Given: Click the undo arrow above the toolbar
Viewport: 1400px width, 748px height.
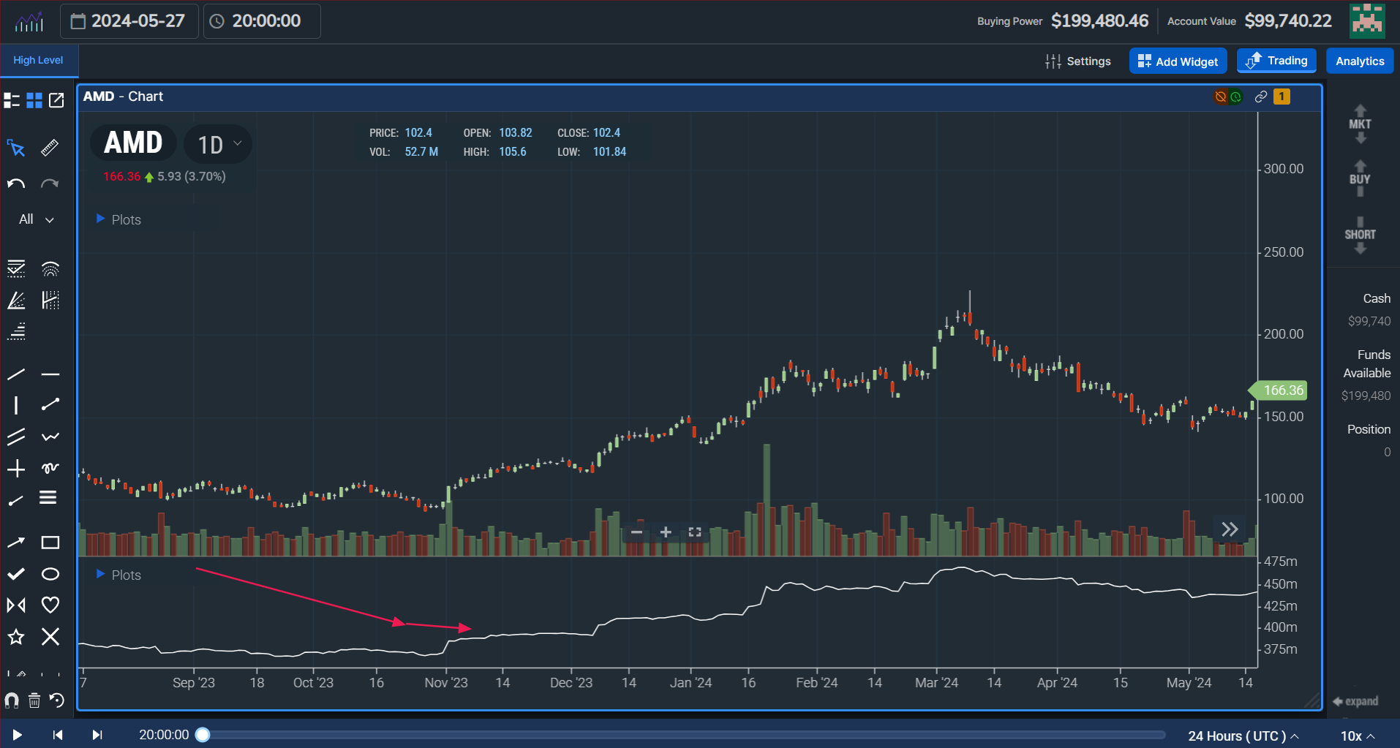Looking at the screenshot, I should pos(15,183).
